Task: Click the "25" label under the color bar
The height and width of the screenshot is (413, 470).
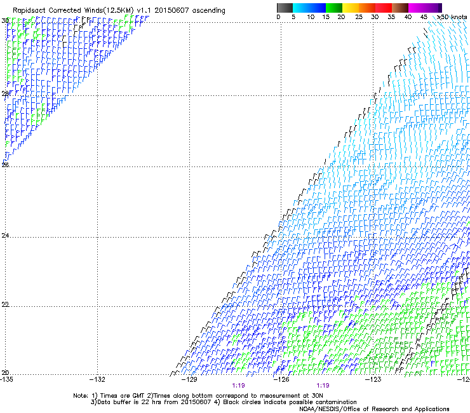Action: point(359,17)
